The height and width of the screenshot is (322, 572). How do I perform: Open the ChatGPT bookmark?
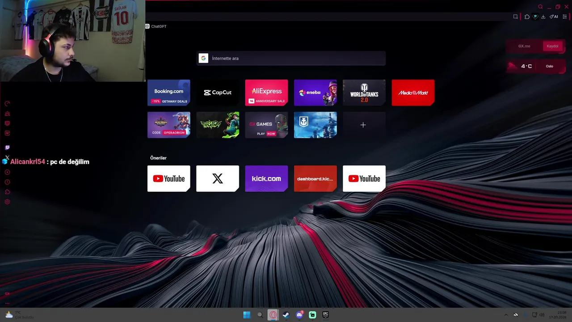pyautogui.click(x=156, y=26)
